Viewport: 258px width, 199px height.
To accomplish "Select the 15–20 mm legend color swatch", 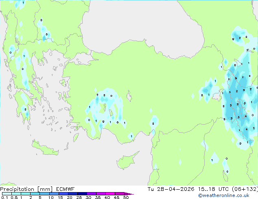I will click(63, 194).
